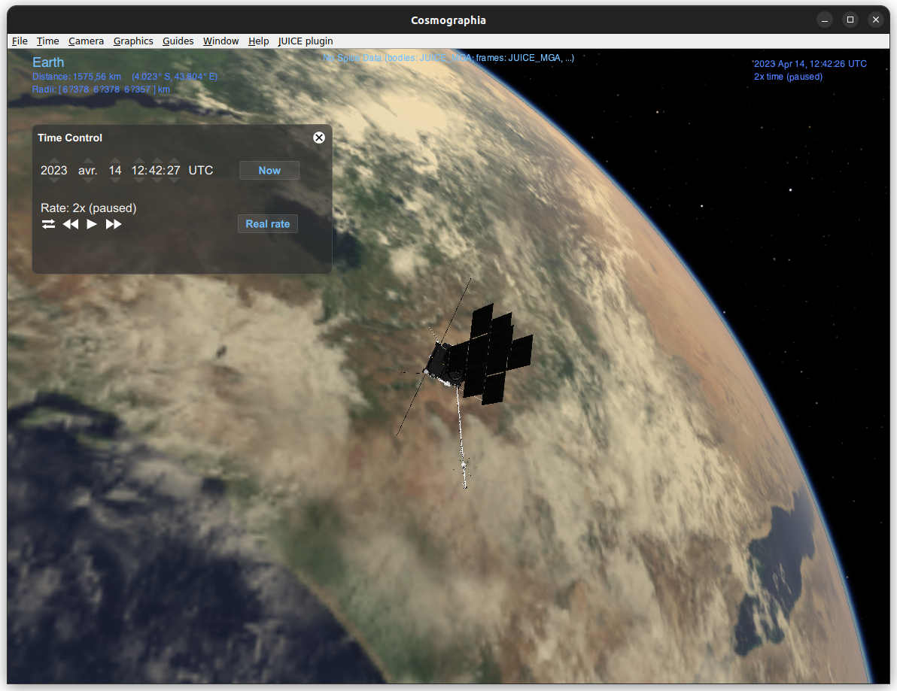Open the JUICE plugin menu

(x=306, y=41)
